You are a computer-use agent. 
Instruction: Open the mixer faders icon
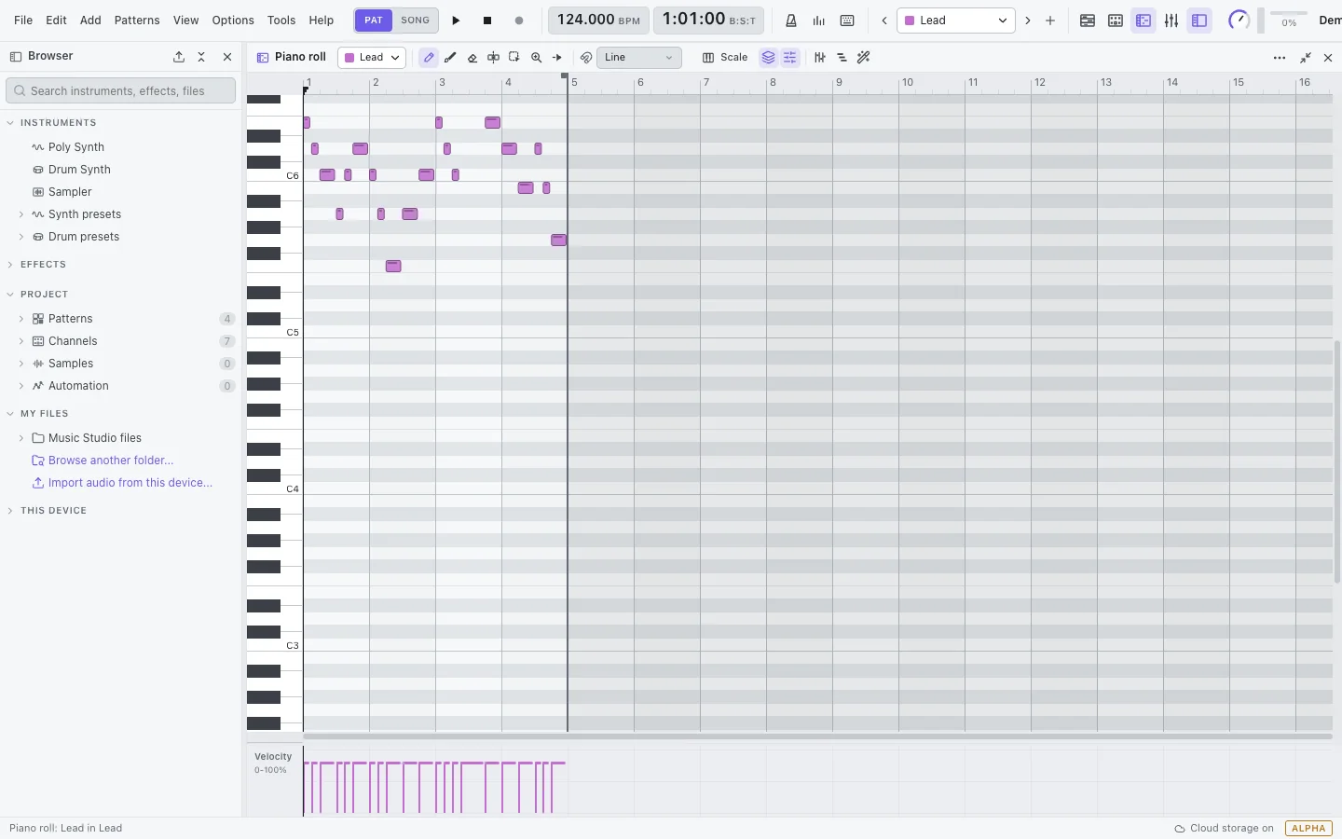1171,21
